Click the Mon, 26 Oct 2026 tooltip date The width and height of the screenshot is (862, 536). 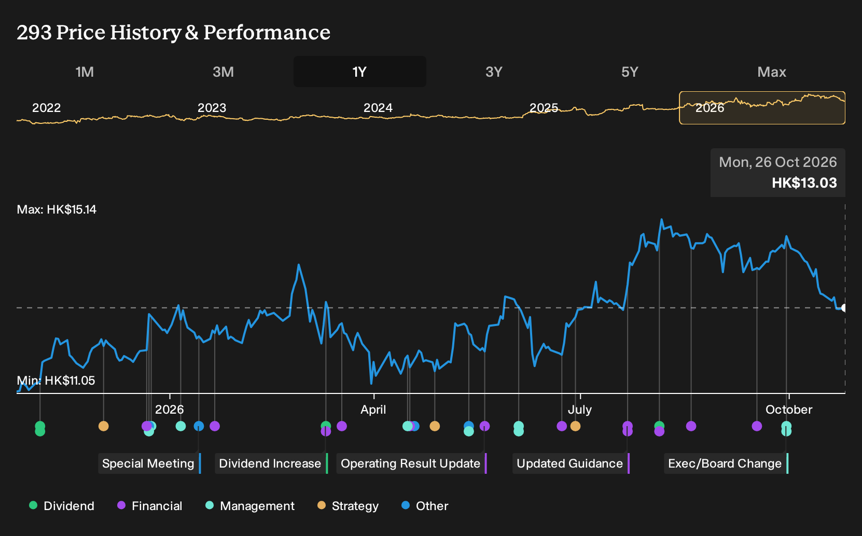click(x=778, y=162)
